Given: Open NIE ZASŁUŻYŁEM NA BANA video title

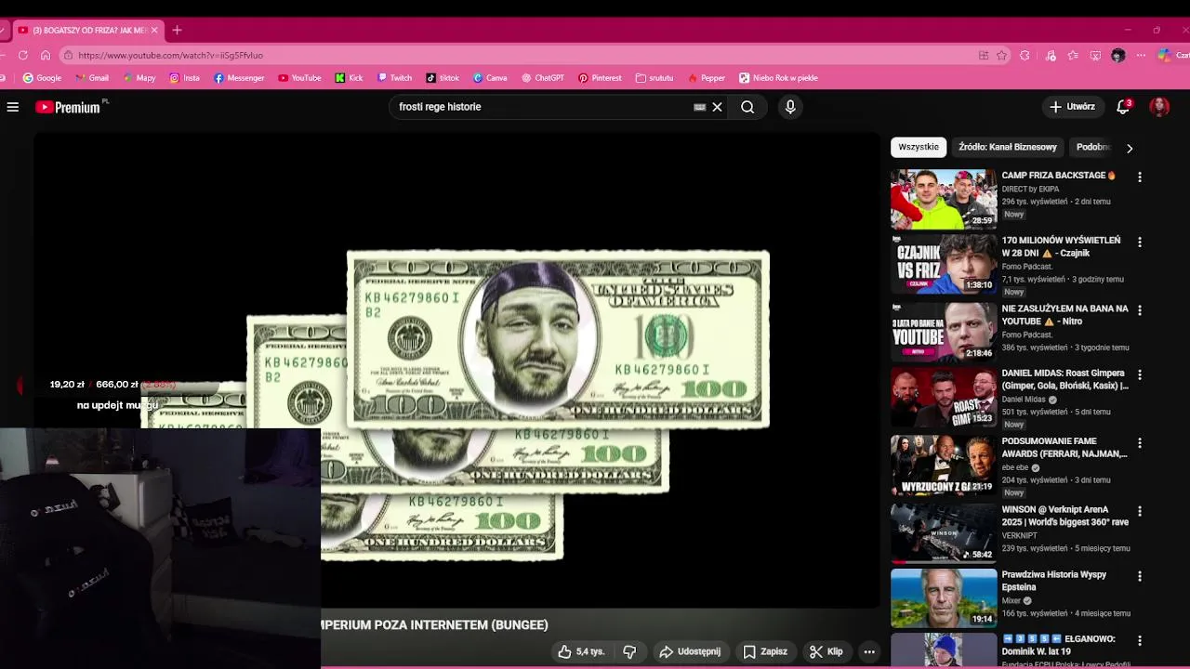Looking at the screenshot, I should click(x=1064, y=315).
